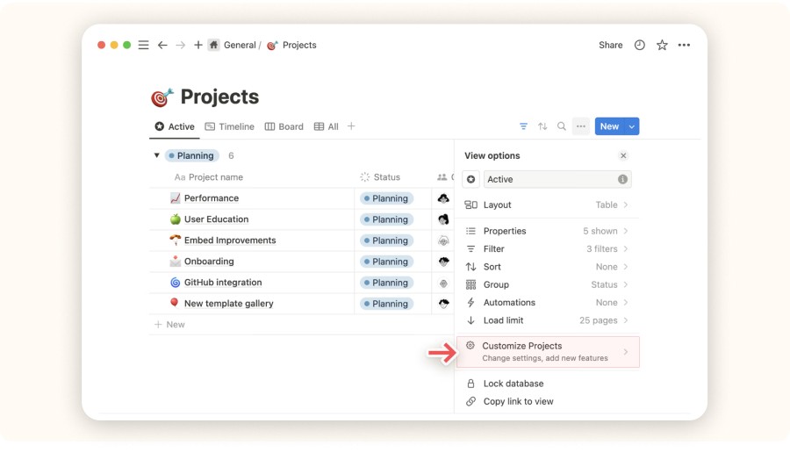The height and width of the screenshot is (452, 790).
Task: Click the Projects target emoji icon
Action: 162,97
